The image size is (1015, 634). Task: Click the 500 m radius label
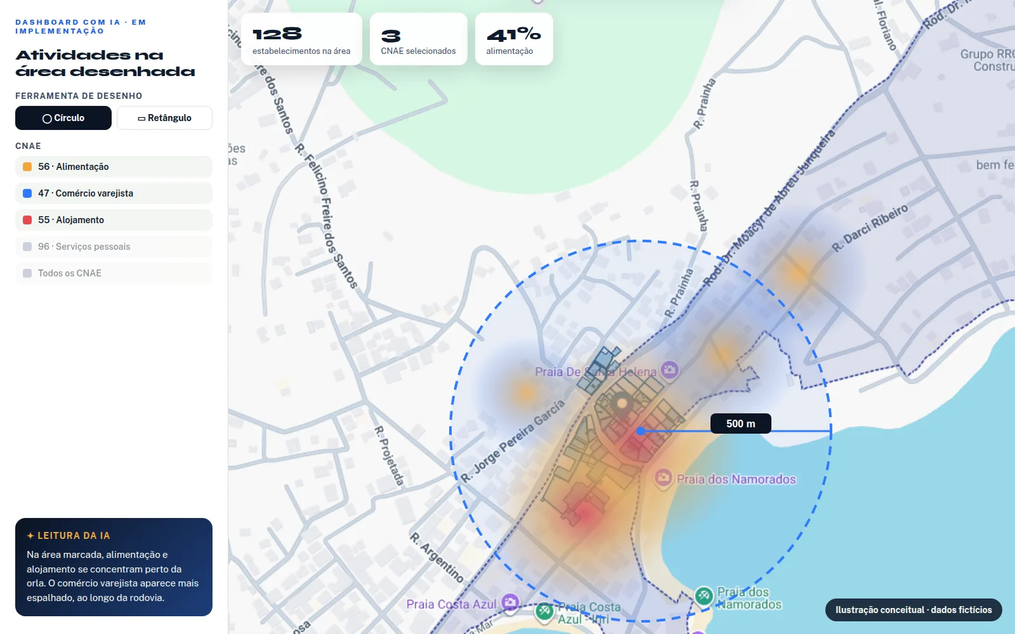click(x=740, y=424)
